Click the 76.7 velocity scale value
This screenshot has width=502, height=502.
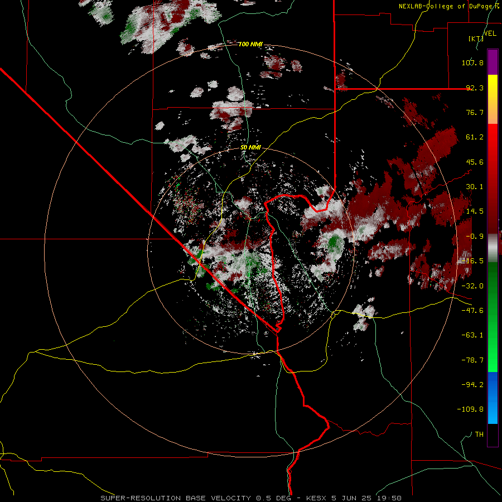[475, 112]
